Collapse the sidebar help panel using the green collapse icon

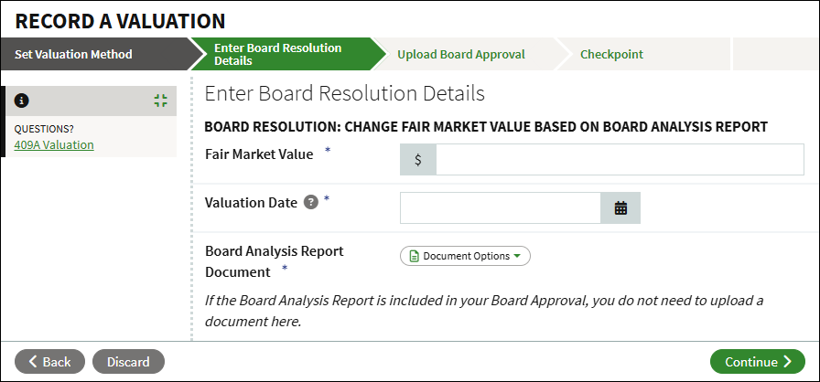click(x=161, y=101)
